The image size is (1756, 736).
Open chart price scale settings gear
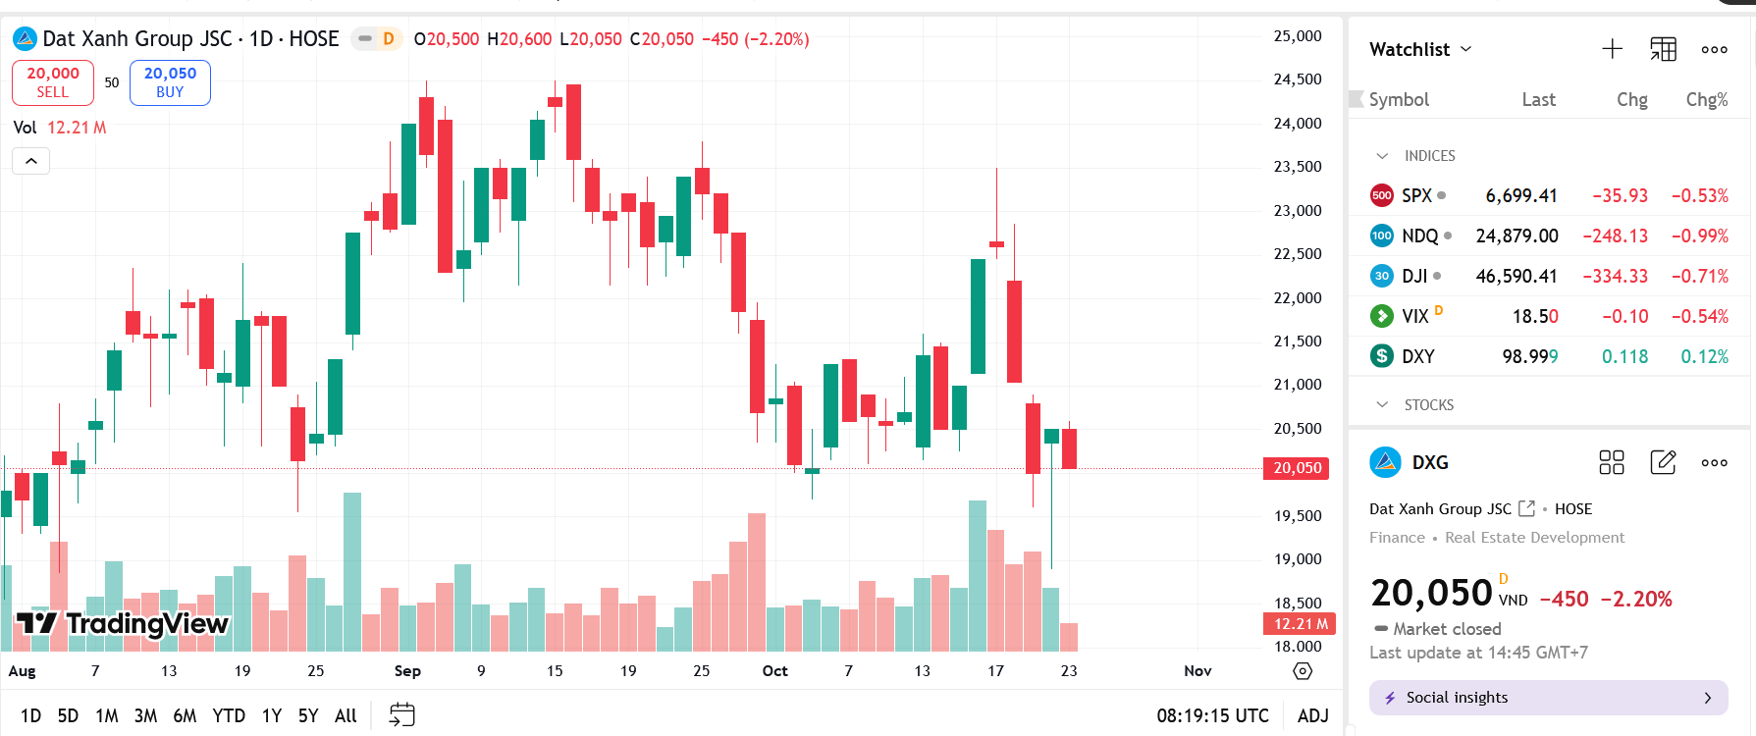coord(1303,671)
